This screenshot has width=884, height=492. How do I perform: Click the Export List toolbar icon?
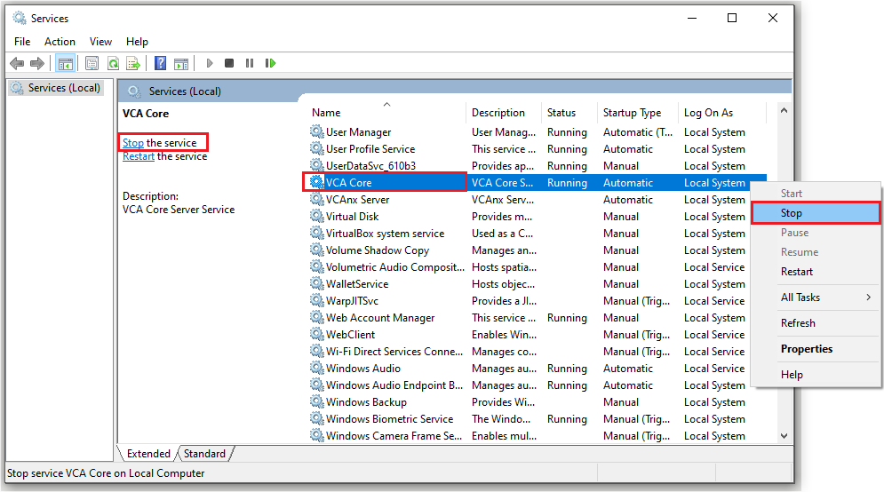point(133,63)
